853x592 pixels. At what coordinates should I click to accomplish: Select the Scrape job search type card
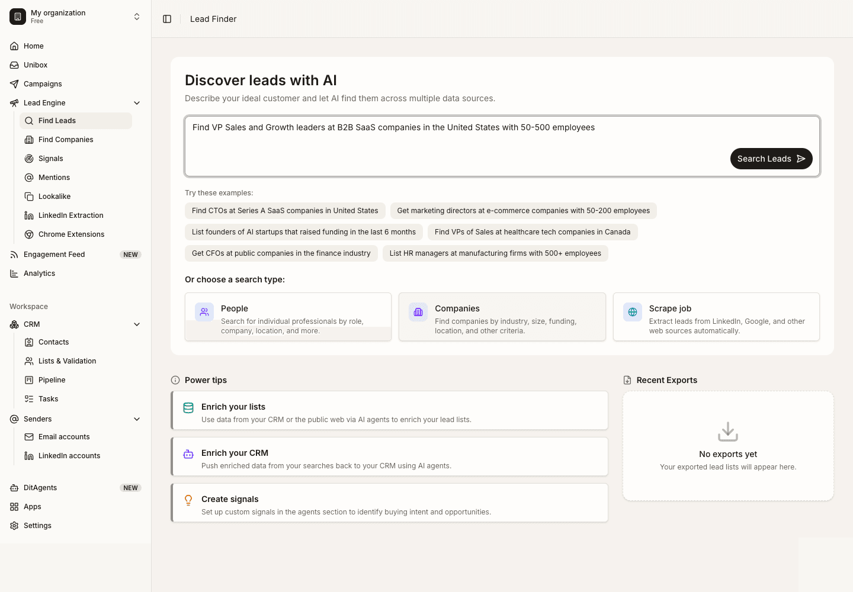point(716,317)
